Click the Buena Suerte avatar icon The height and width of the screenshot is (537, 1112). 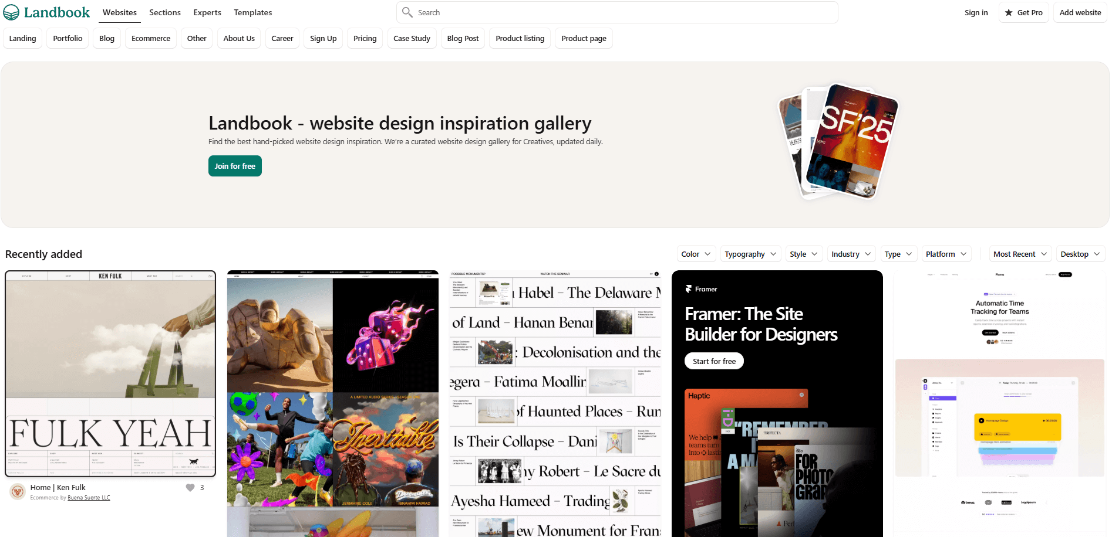(x=18, y=491)
